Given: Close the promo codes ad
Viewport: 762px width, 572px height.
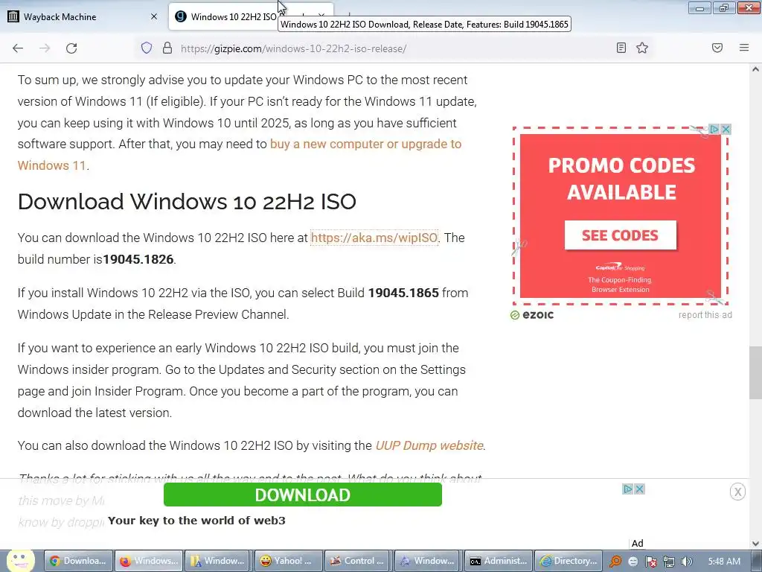Looking at the screenshot, I should click(x=726, y=130).
